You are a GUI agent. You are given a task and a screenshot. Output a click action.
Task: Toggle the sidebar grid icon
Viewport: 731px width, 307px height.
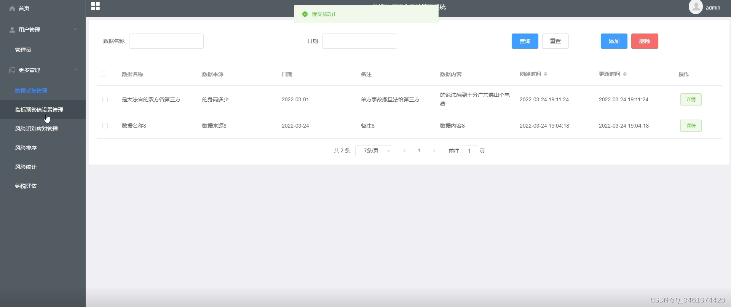click(x=96, y=6)
